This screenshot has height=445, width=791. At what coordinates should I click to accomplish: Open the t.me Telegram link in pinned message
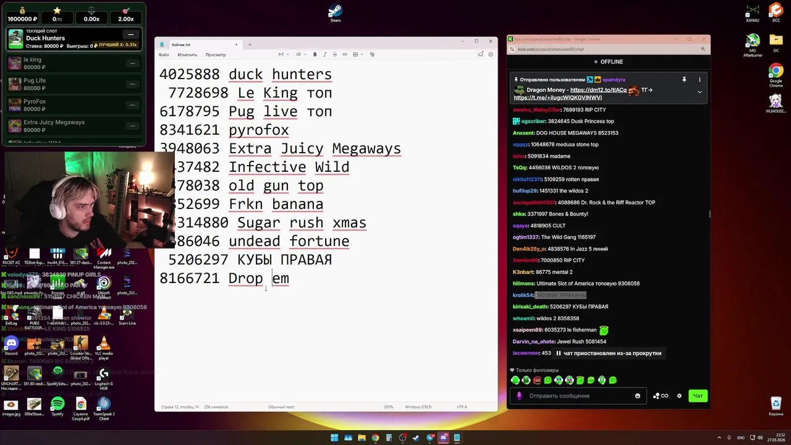click(x=557, y=98)
